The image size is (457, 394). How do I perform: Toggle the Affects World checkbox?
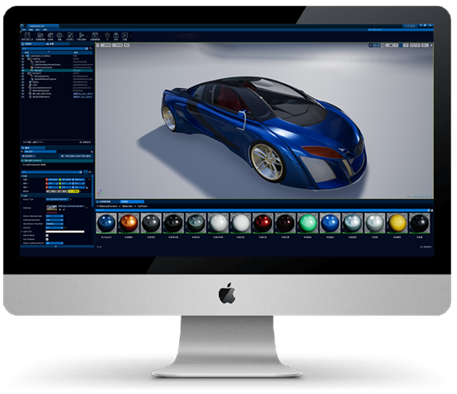pyautogui.click(x=47, y=235)
